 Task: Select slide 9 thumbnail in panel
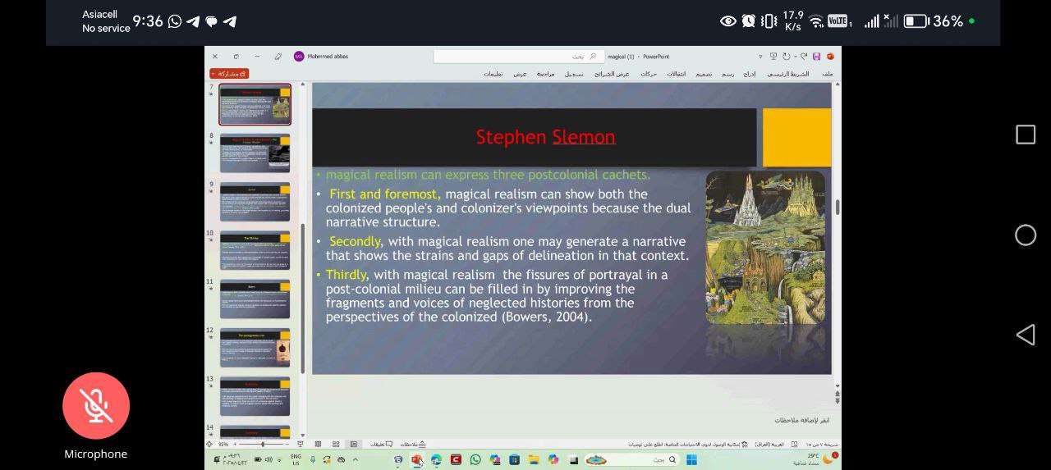255,201
